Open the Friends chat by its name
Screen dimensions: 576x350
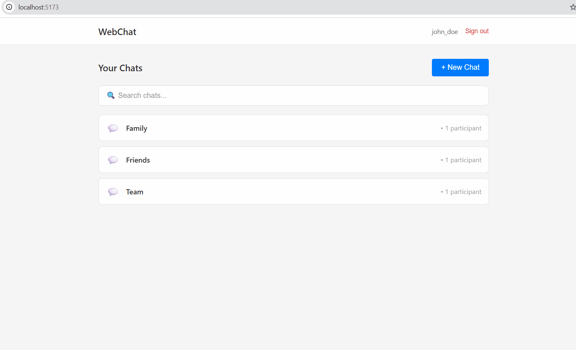click(x=138, y=160)
